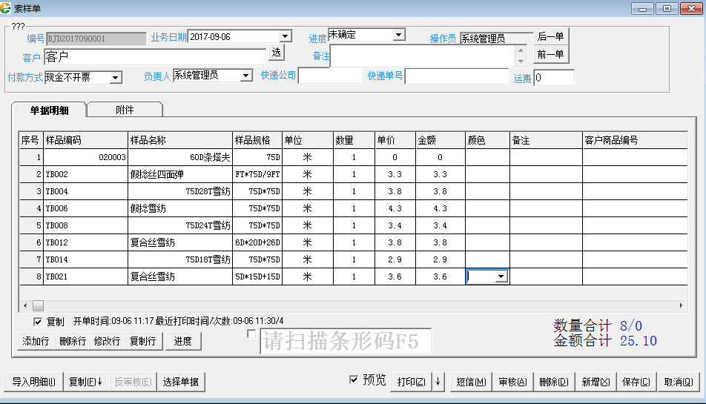Open the print options arrow next to 打印
The height and width of the screenshot is (404, 706).
(x=438, y=382)
